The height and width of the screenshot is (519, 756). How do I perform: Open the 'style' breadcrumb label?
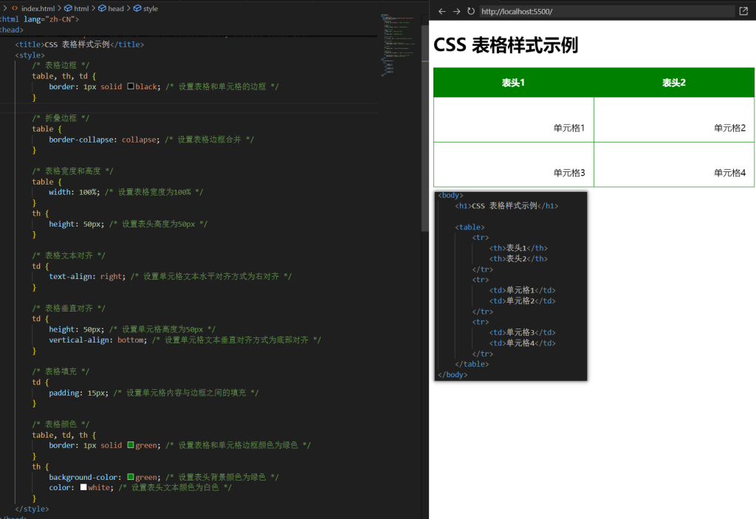pos(151,8)
